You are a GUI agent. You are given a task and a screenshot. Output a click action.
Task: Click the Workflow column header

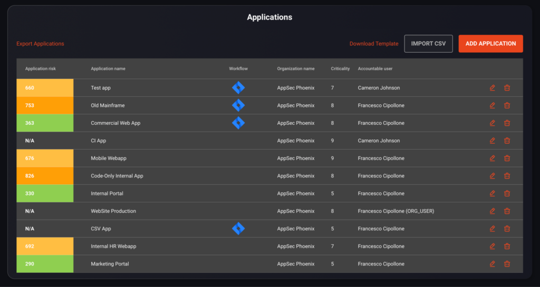(x=238, y=69)
